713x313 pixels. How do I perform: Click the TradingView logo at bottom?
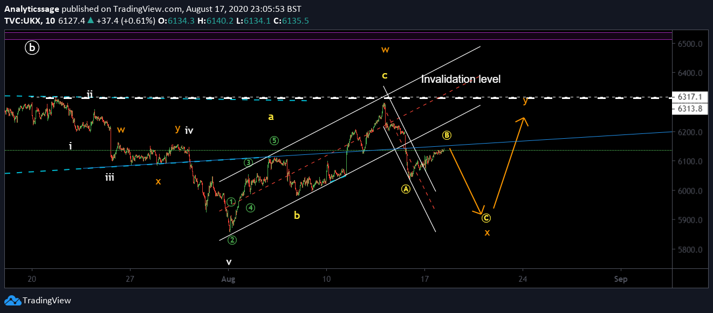38,301
